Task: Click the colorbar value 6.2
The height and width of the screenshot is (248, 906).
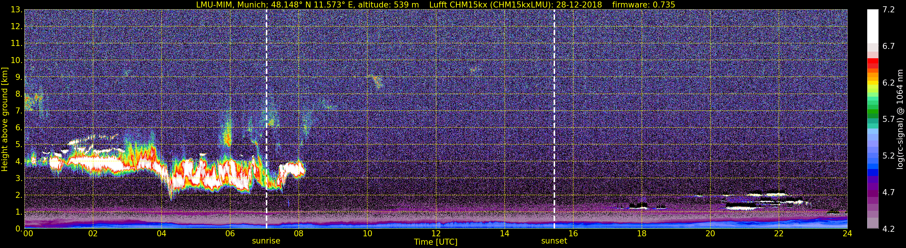Action: (889, 83)
